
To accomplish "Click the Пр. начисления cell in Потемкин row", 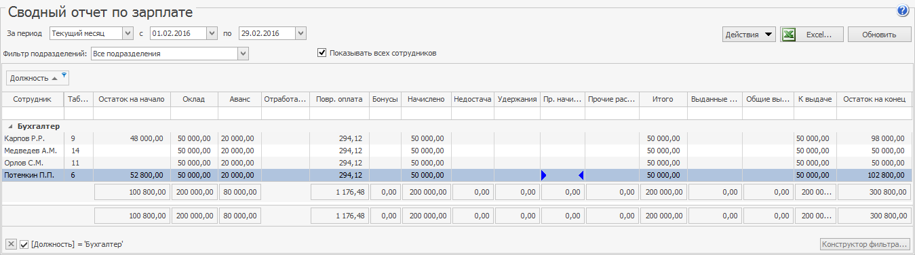I will tap(563, 175).
